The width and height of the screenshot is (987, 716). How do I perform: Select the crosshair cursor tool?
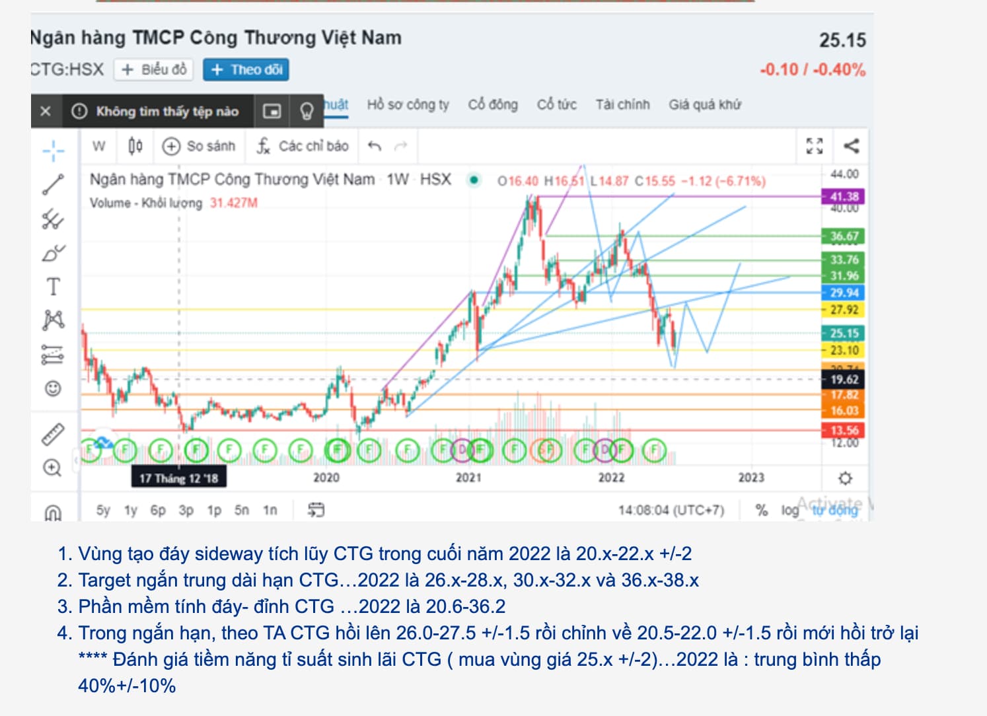click(54, 151)
